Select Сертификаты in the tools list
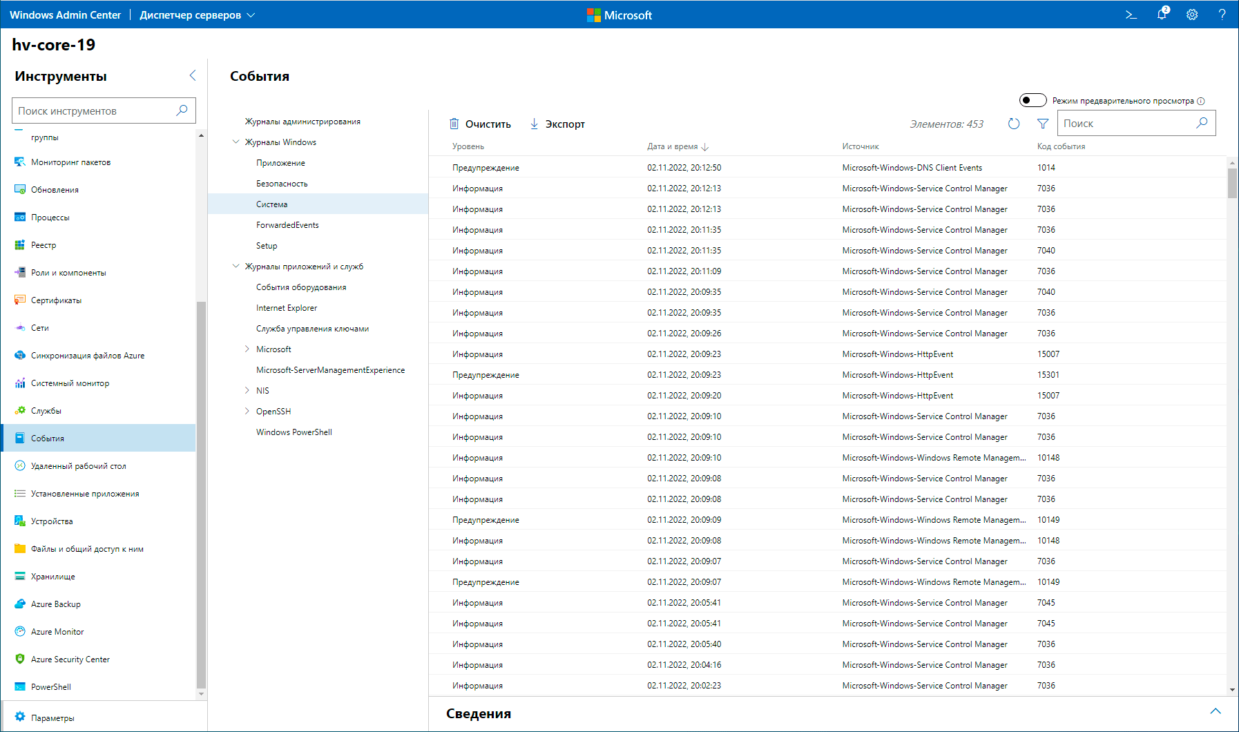Image resolution: width=1239 pixels, height=732 pixels. [x=56, y=300]
